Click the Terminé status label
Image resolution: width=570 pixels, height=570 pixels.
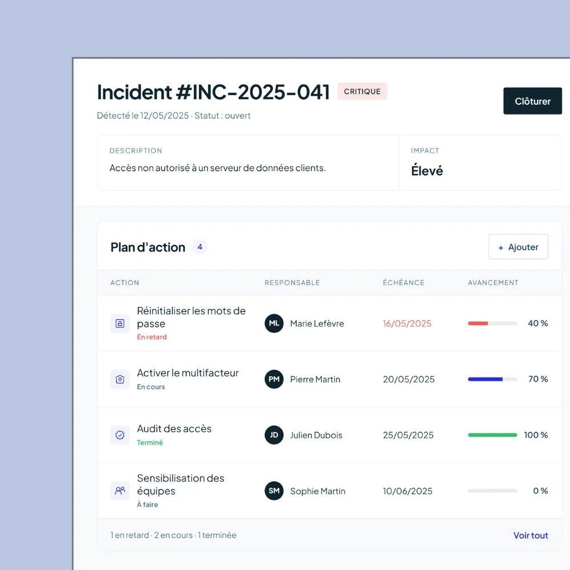150,442
